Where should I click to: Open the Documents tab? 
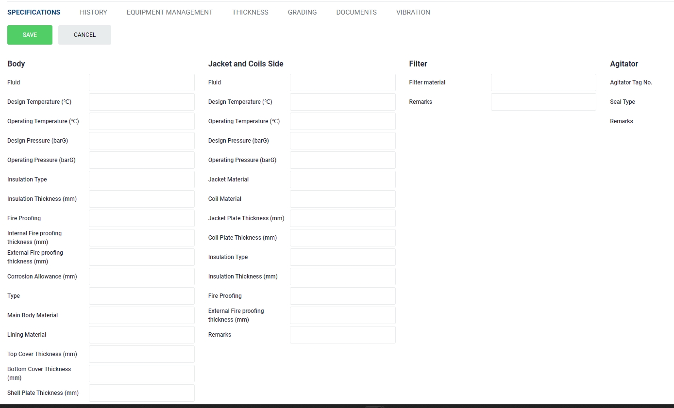[x=356, y=12]
